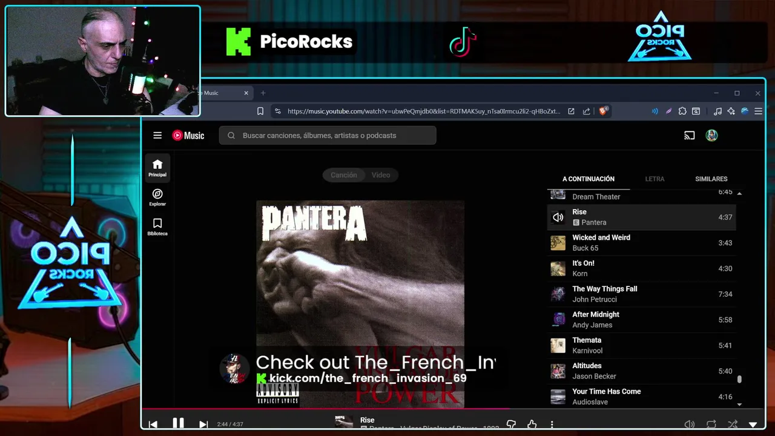
Task: Click the small album thumbnail in player bar
Action: (344, 422)
